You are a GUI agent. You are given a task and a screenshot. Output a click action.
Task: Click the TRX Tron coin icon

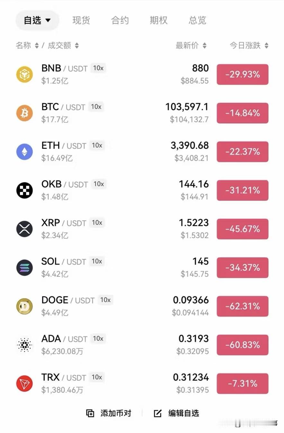pyautogui.click(x=24, y=384)
